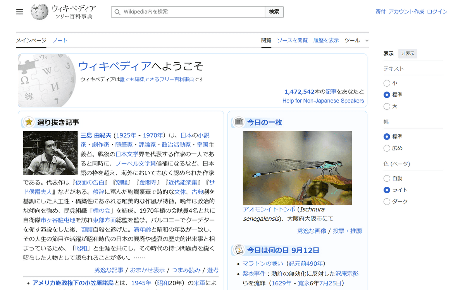Click the featured article star icon
465x290 pixels.
pos(29,122)
